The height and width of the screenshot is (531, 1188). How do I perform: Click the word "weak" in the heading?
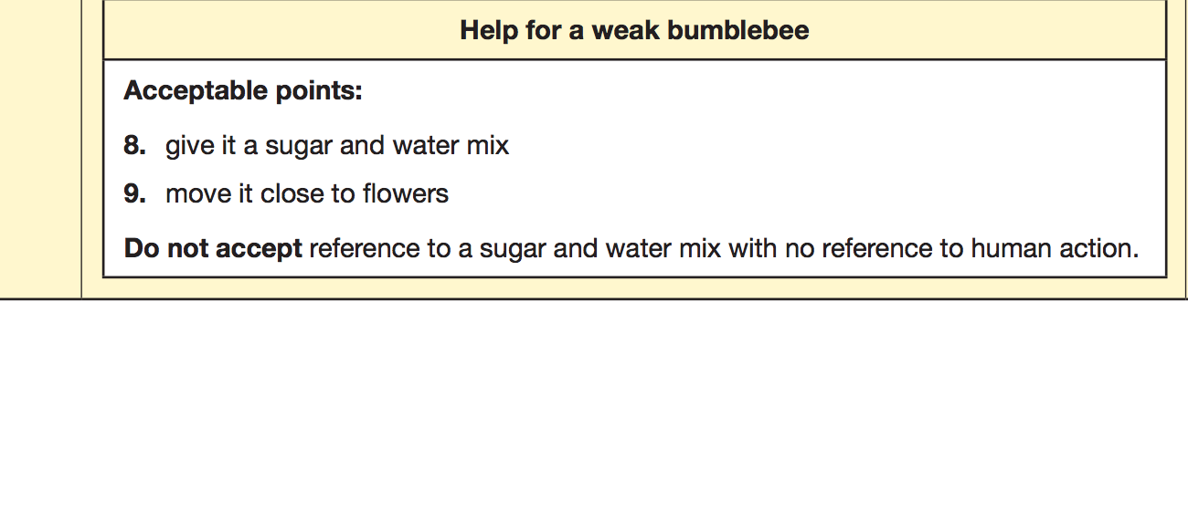pos(626,30)
